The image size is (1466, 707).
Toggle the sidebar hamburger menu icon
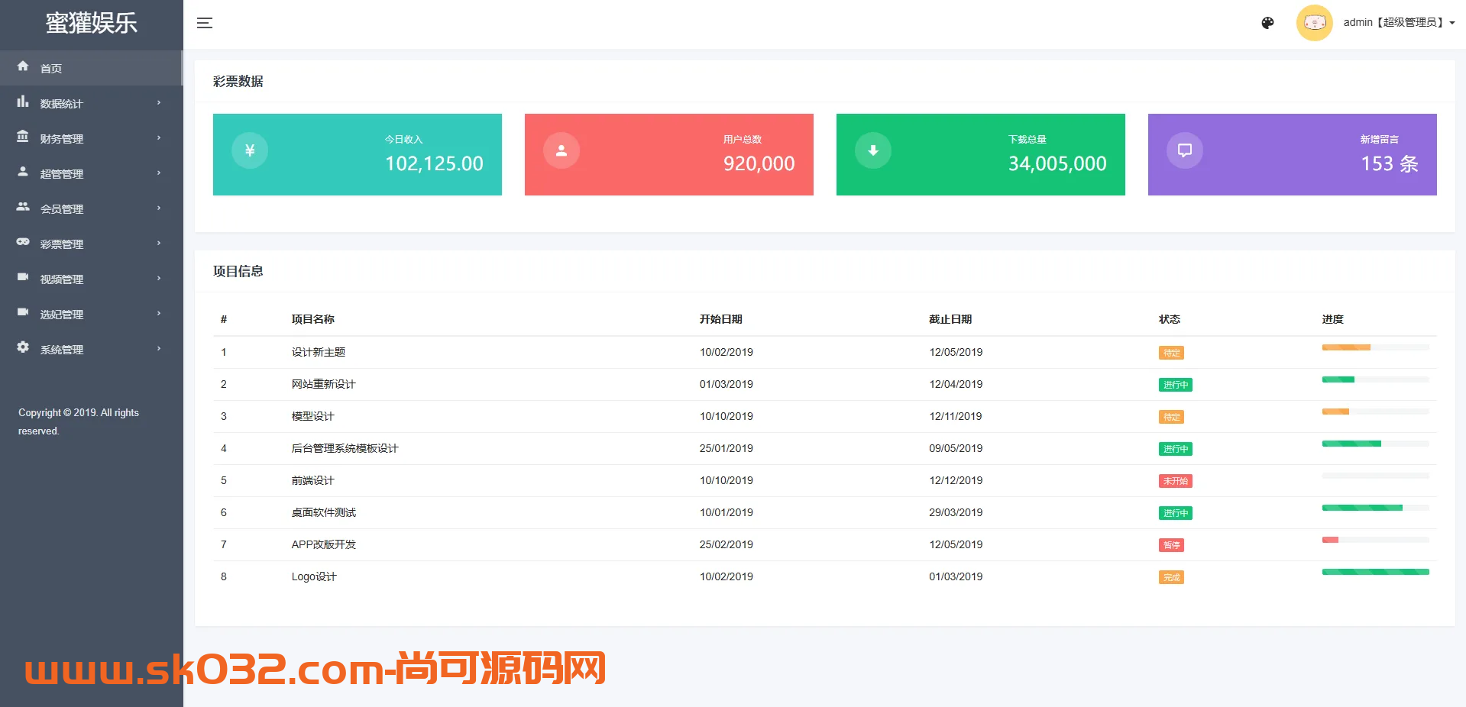tap(205, 23)
